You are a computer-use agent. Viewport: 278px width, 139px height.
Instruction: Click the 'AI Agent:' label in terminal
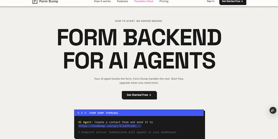click(x=86, y=122)
